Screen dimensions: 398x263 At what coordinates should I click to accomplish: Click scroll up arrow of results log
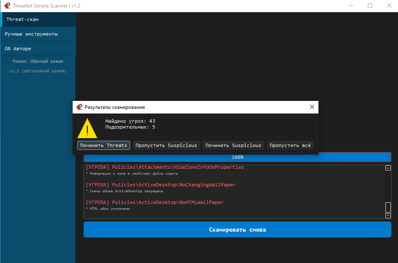388,168
